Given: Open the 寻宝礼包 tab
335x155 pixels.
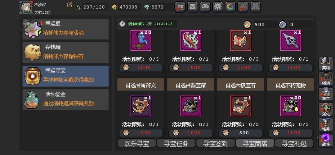Looking at the screenshot, I should coord(294,144).
